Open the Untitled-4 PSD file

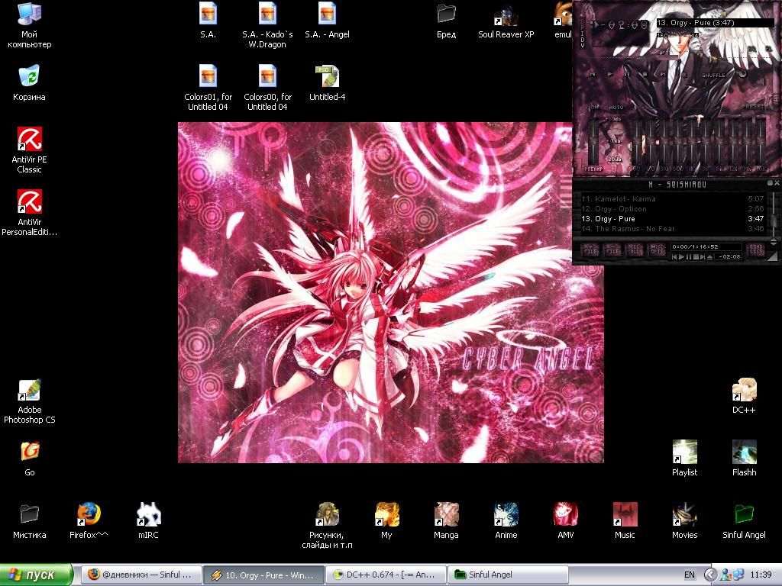327,83
